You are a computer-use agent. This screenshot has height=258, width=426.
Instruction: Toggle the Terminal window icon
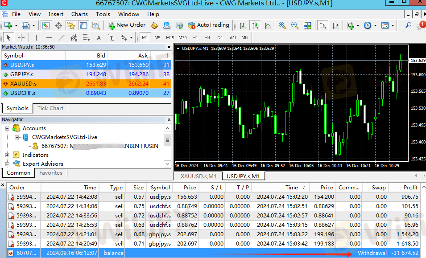(83, 25)
